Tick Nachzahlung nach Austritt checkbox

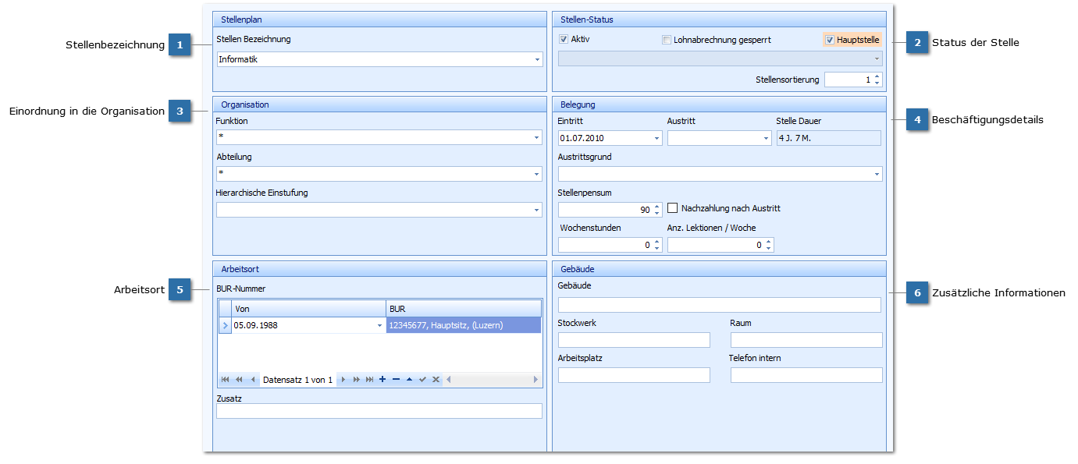coord(673,208)
